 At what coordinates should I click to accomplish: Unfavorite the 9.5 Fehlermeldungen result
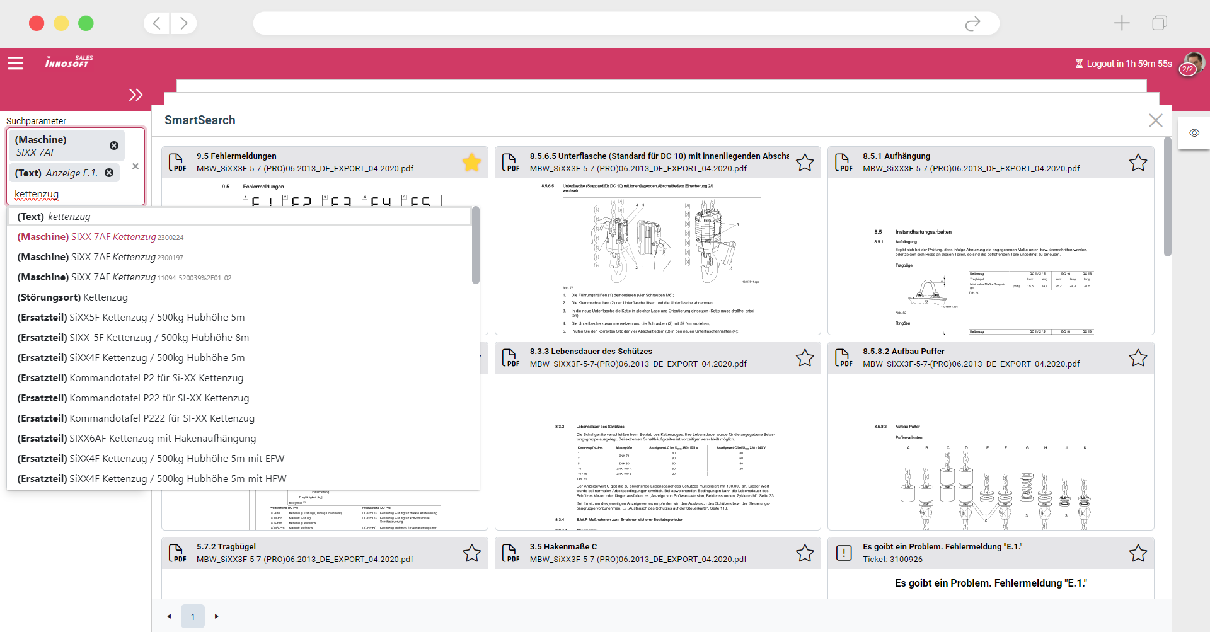471,163
